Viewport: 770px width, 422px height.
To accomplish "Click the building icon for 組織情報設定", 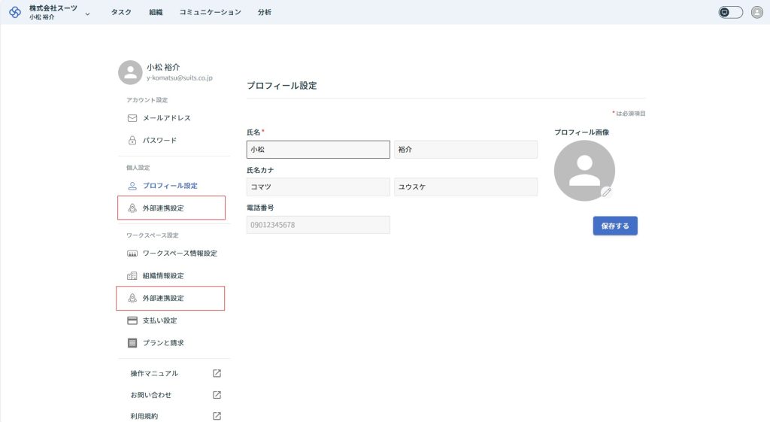I will tap(132, 275).
